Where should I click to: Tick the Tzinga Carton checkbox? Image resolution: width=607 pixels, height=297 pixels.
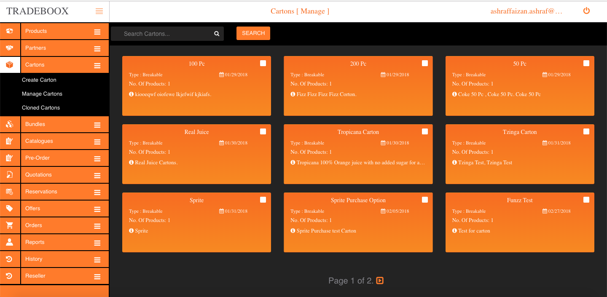click(x=586, y=131)
